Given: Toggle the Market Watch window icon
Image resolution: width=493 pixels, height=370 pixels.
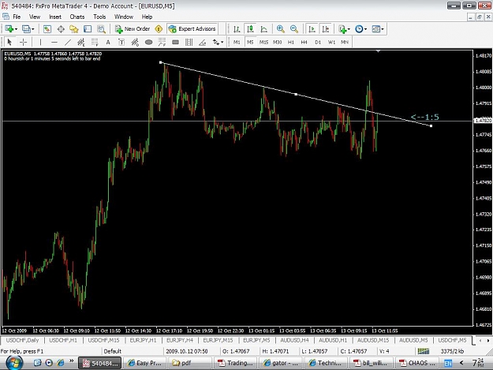Looking at the screenshot, I should coord(47,29).
